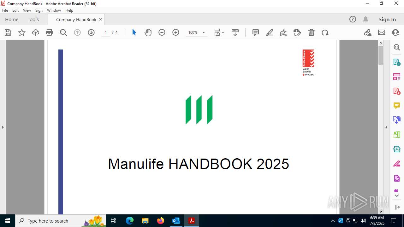Send the file by email
Viewport: 404px width, 227px height.
(x=382, y=32)
